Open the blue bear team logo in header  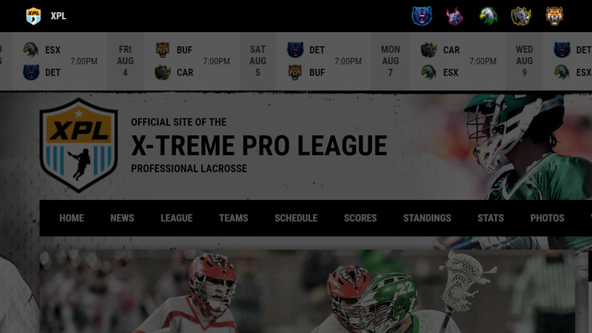422,16
